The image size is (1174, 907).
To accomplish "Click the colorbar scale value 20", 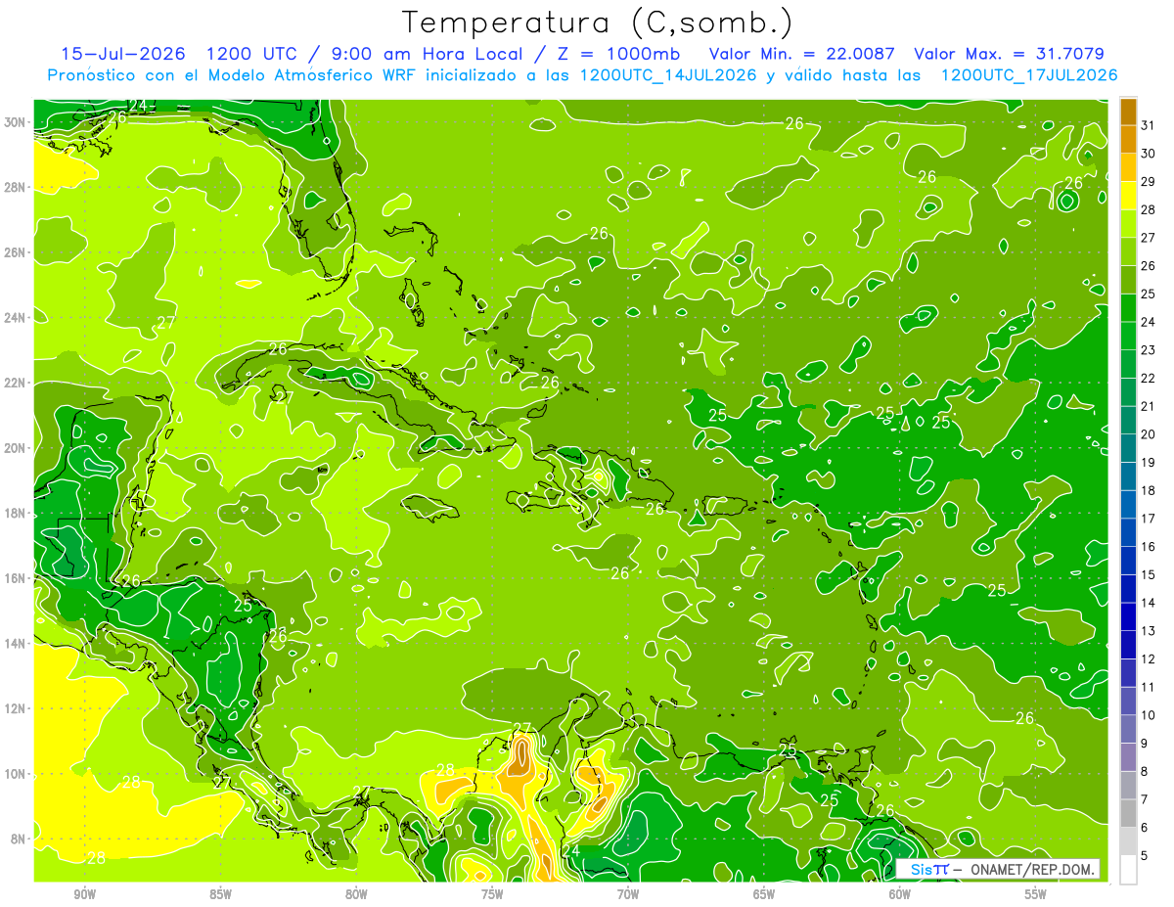I will point(1149,434).
